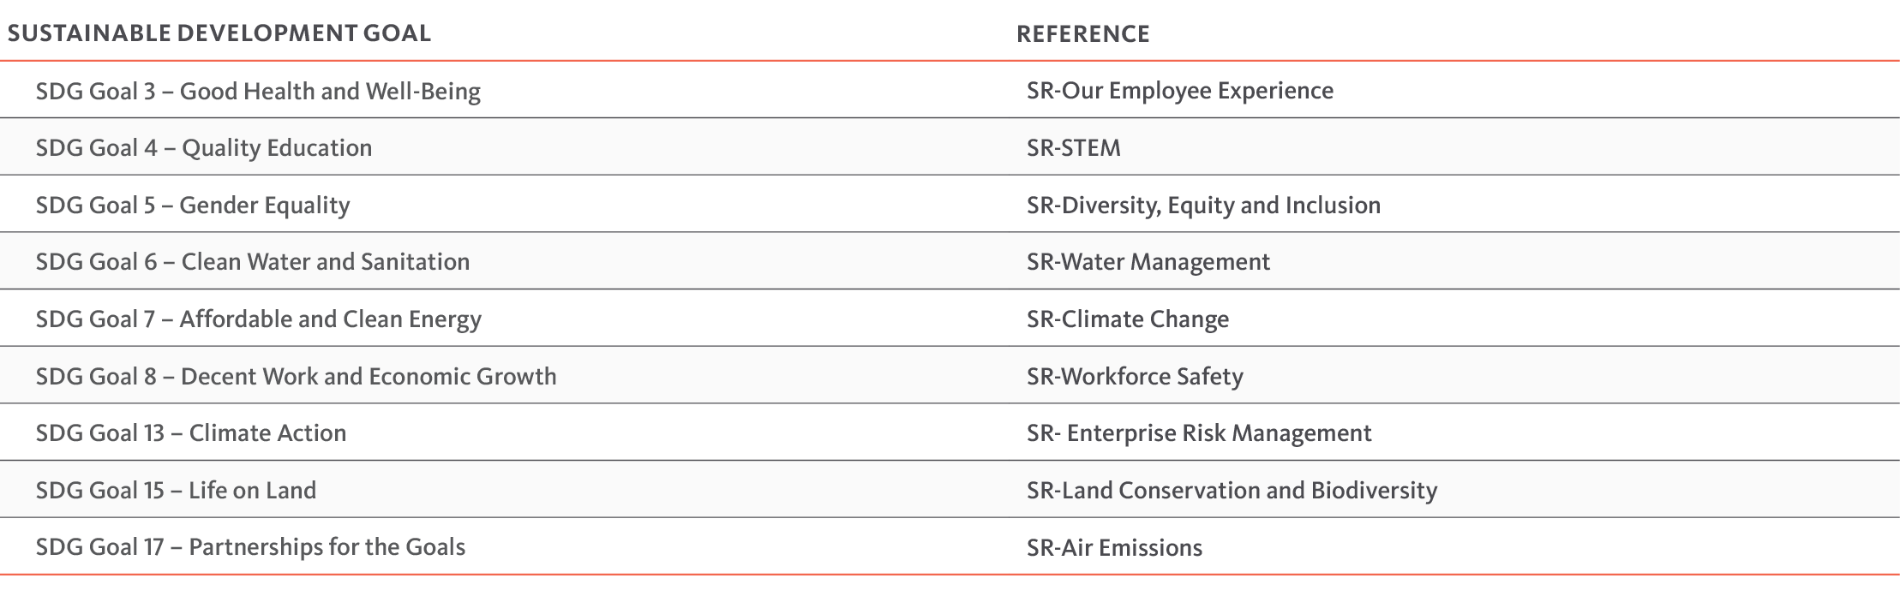Click the SR-Water Management reference
Image resolution: width=1900 pixels, height=614 pixels.
tap(1148, 262)
